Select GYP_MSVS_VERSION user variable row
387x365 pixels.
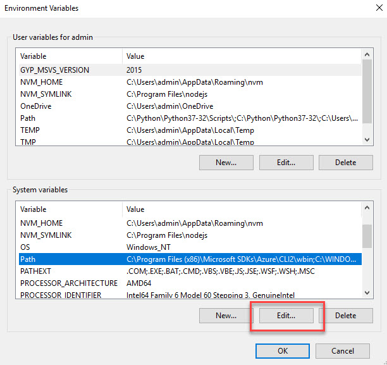[x=54, y=70]
